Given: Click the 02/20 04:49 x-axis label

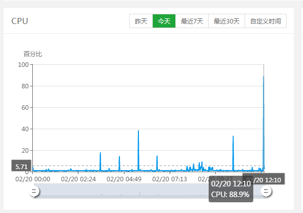Looking at the screenshot, I should tap(124, 179).
